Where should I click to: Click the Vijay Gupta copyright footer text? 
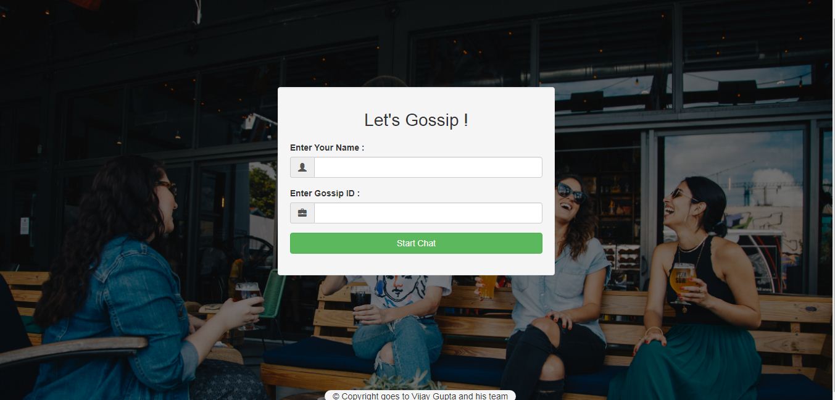click(x=420, y=396)
